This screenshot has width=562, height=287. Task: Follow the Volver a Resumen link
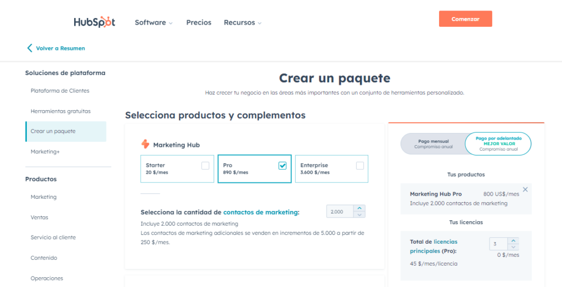click(60, 48)
